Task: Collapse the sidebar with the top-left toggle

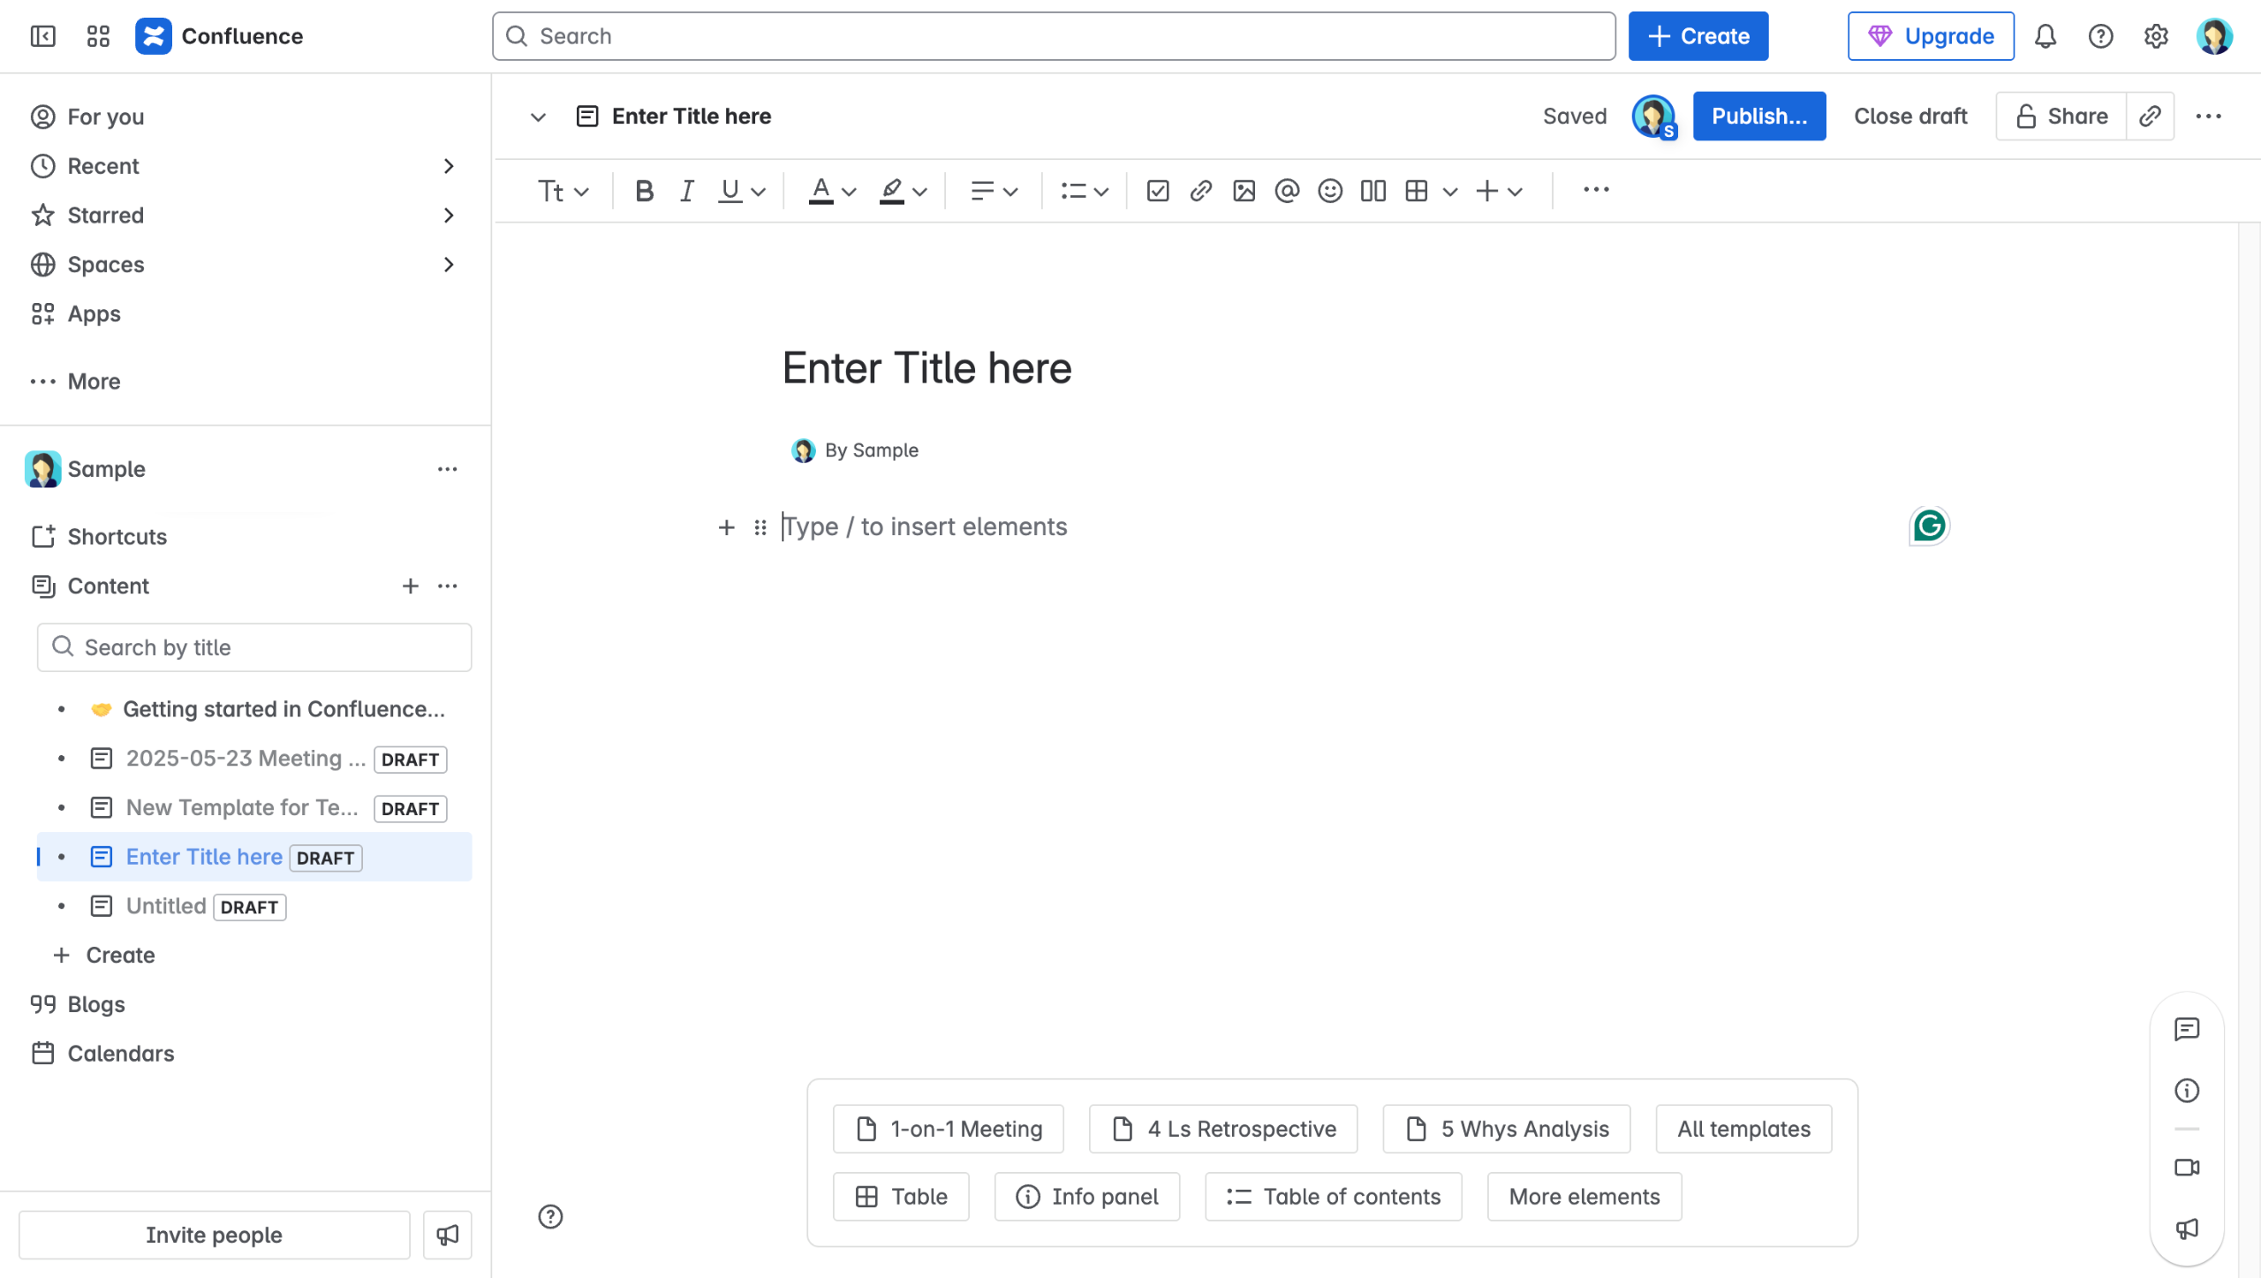Action: coord(42,36)
